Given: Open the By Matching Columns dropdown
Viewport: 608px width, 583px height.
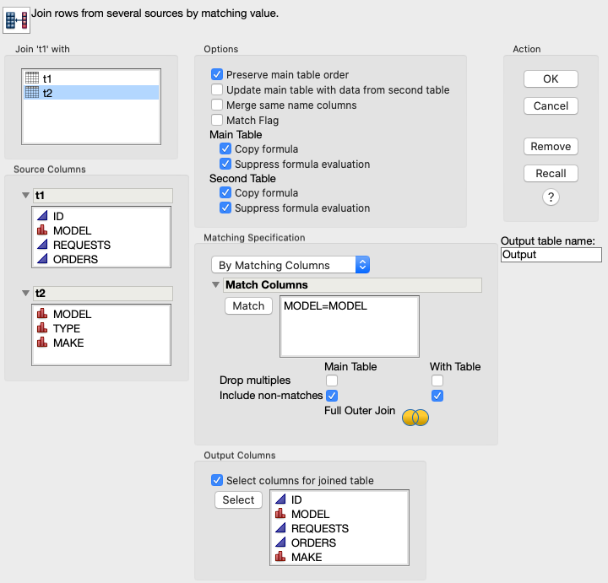Looking at the screenshot, I should click(290, 265).
